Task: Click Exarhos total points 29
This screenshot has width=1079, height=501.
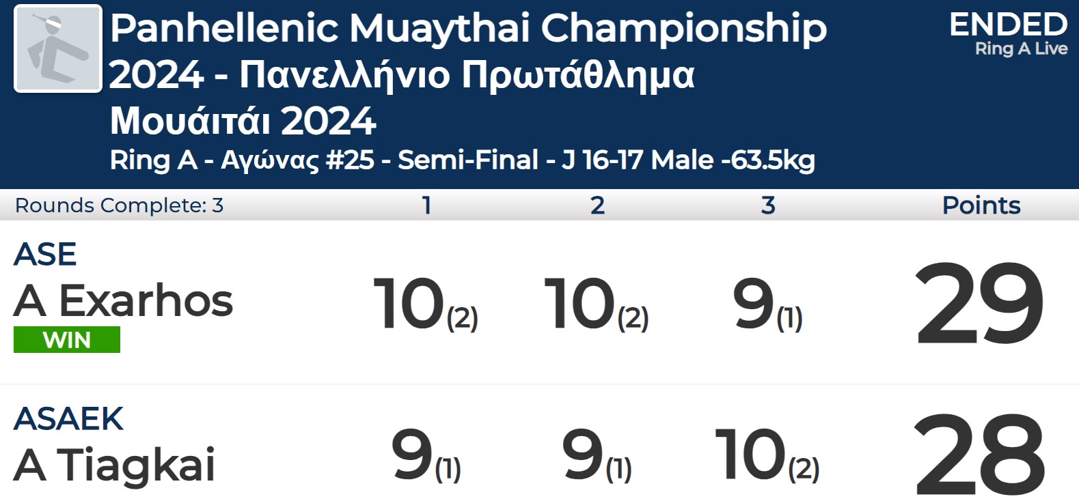Action: point(981,304)
